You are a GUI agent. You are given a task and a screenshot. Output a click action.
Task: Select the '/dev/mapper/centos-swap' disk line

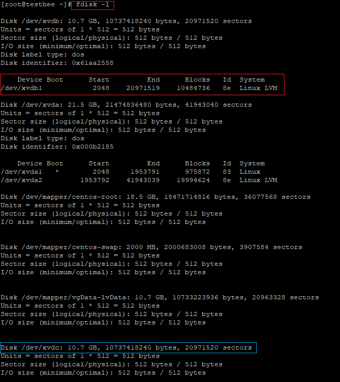click(151, 248)
